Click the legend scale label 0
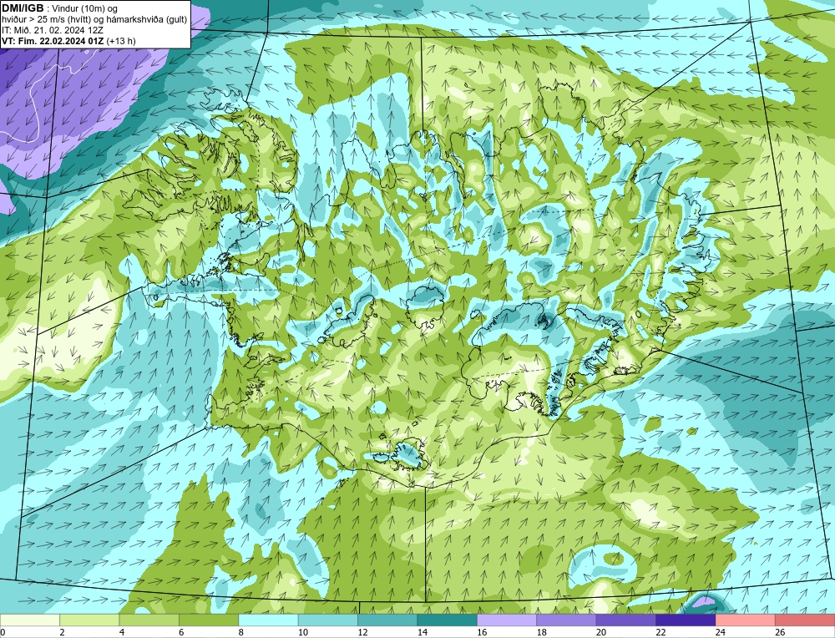This screenshot has width=835, height=638. pos(3,633)
